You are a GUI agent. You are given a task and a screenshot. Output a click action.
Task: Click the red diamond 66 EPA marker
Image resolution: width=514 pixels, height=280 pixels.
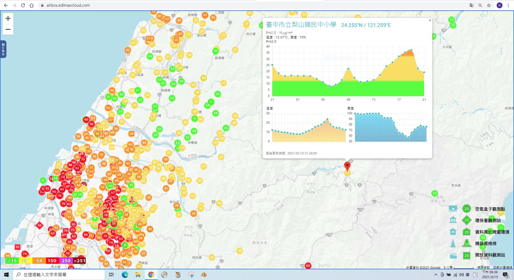point(39,225)
